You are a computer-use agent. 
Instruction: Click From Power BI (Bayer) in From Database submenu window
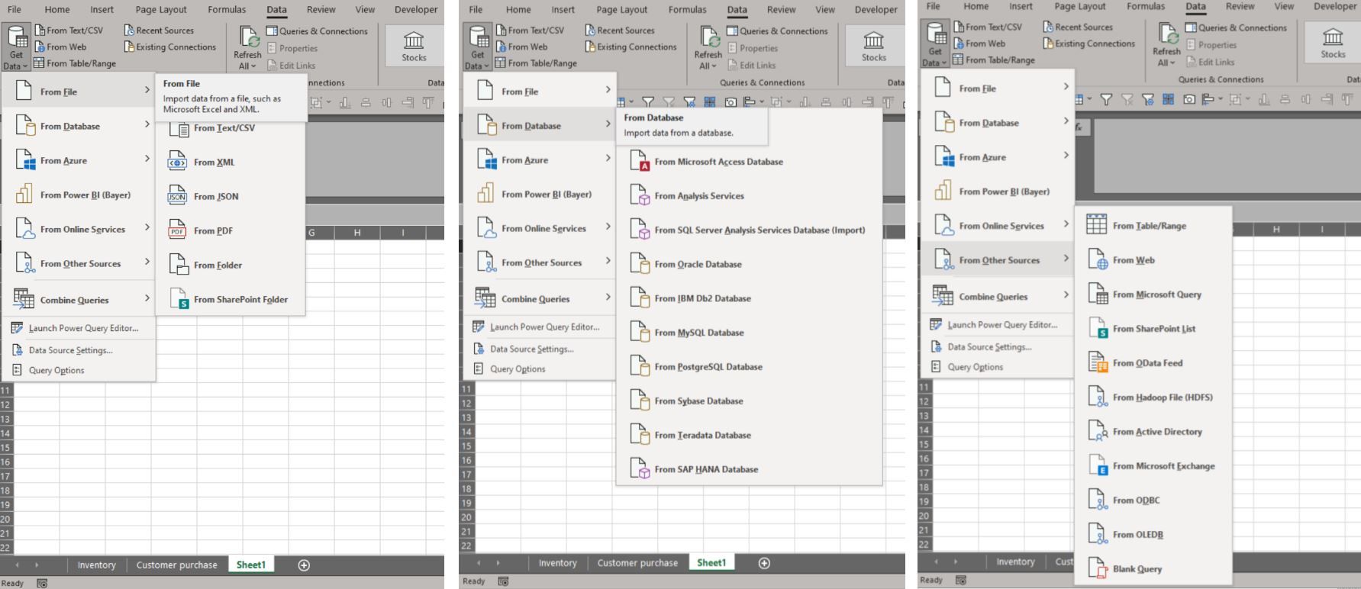(539, 195)
